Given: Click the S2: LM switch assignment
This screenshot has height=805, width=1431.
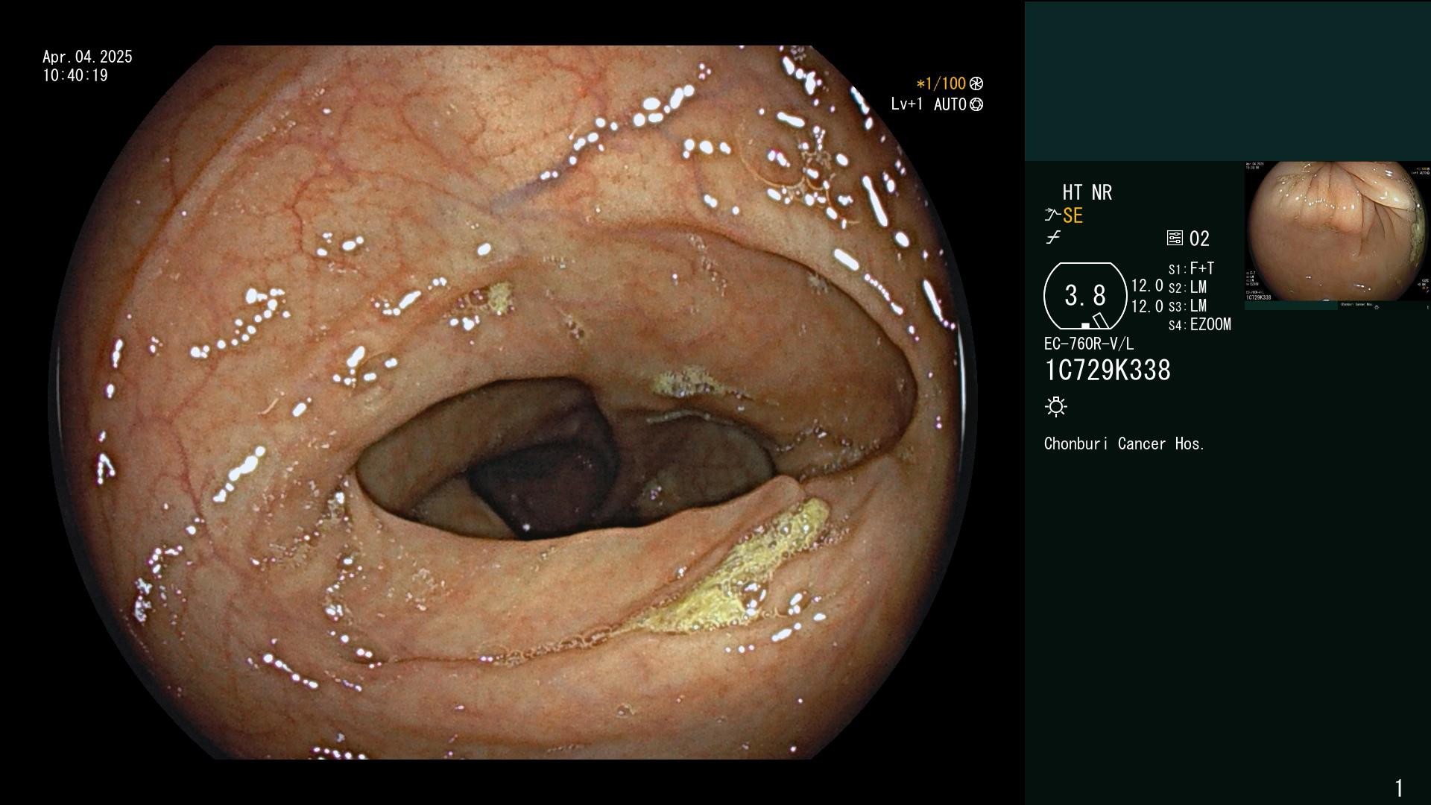Looking at the screenshot, I should [x=1187, y=288].
